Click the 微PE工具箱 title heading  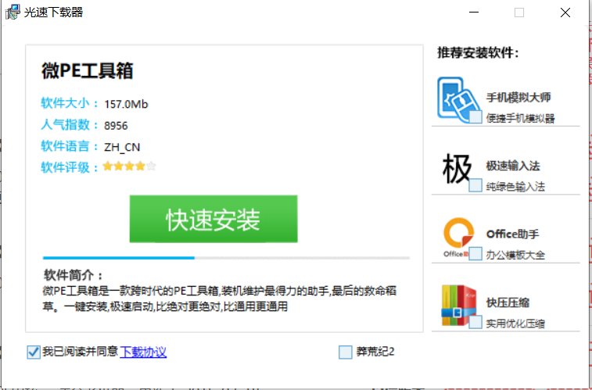tap(88, 70)
